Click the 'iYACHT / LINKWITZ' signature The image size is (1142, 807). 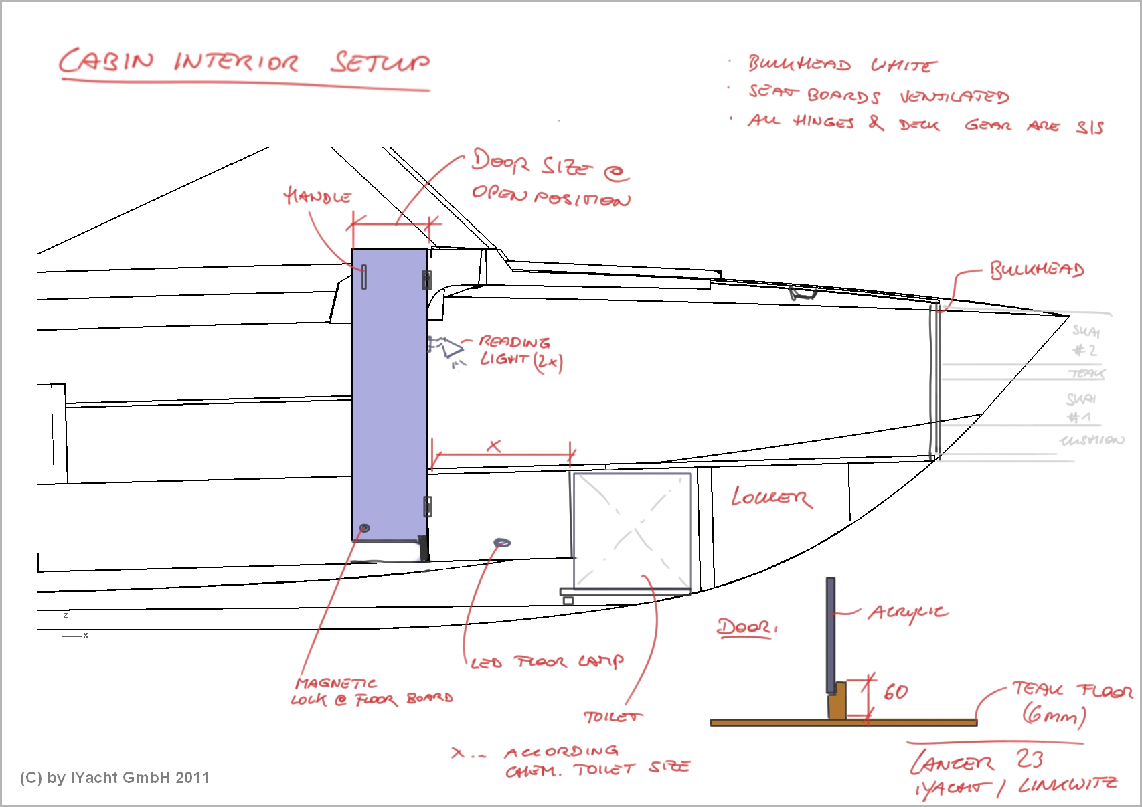1015,786
